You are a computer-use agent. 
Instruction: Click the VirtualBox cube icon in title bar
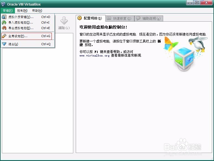(3, 4)
